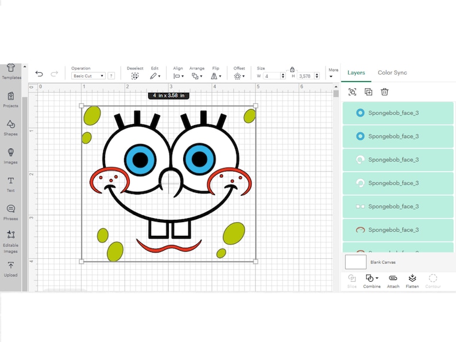Expand the More toolbar options
456x342 pixels.
(333, 73)
